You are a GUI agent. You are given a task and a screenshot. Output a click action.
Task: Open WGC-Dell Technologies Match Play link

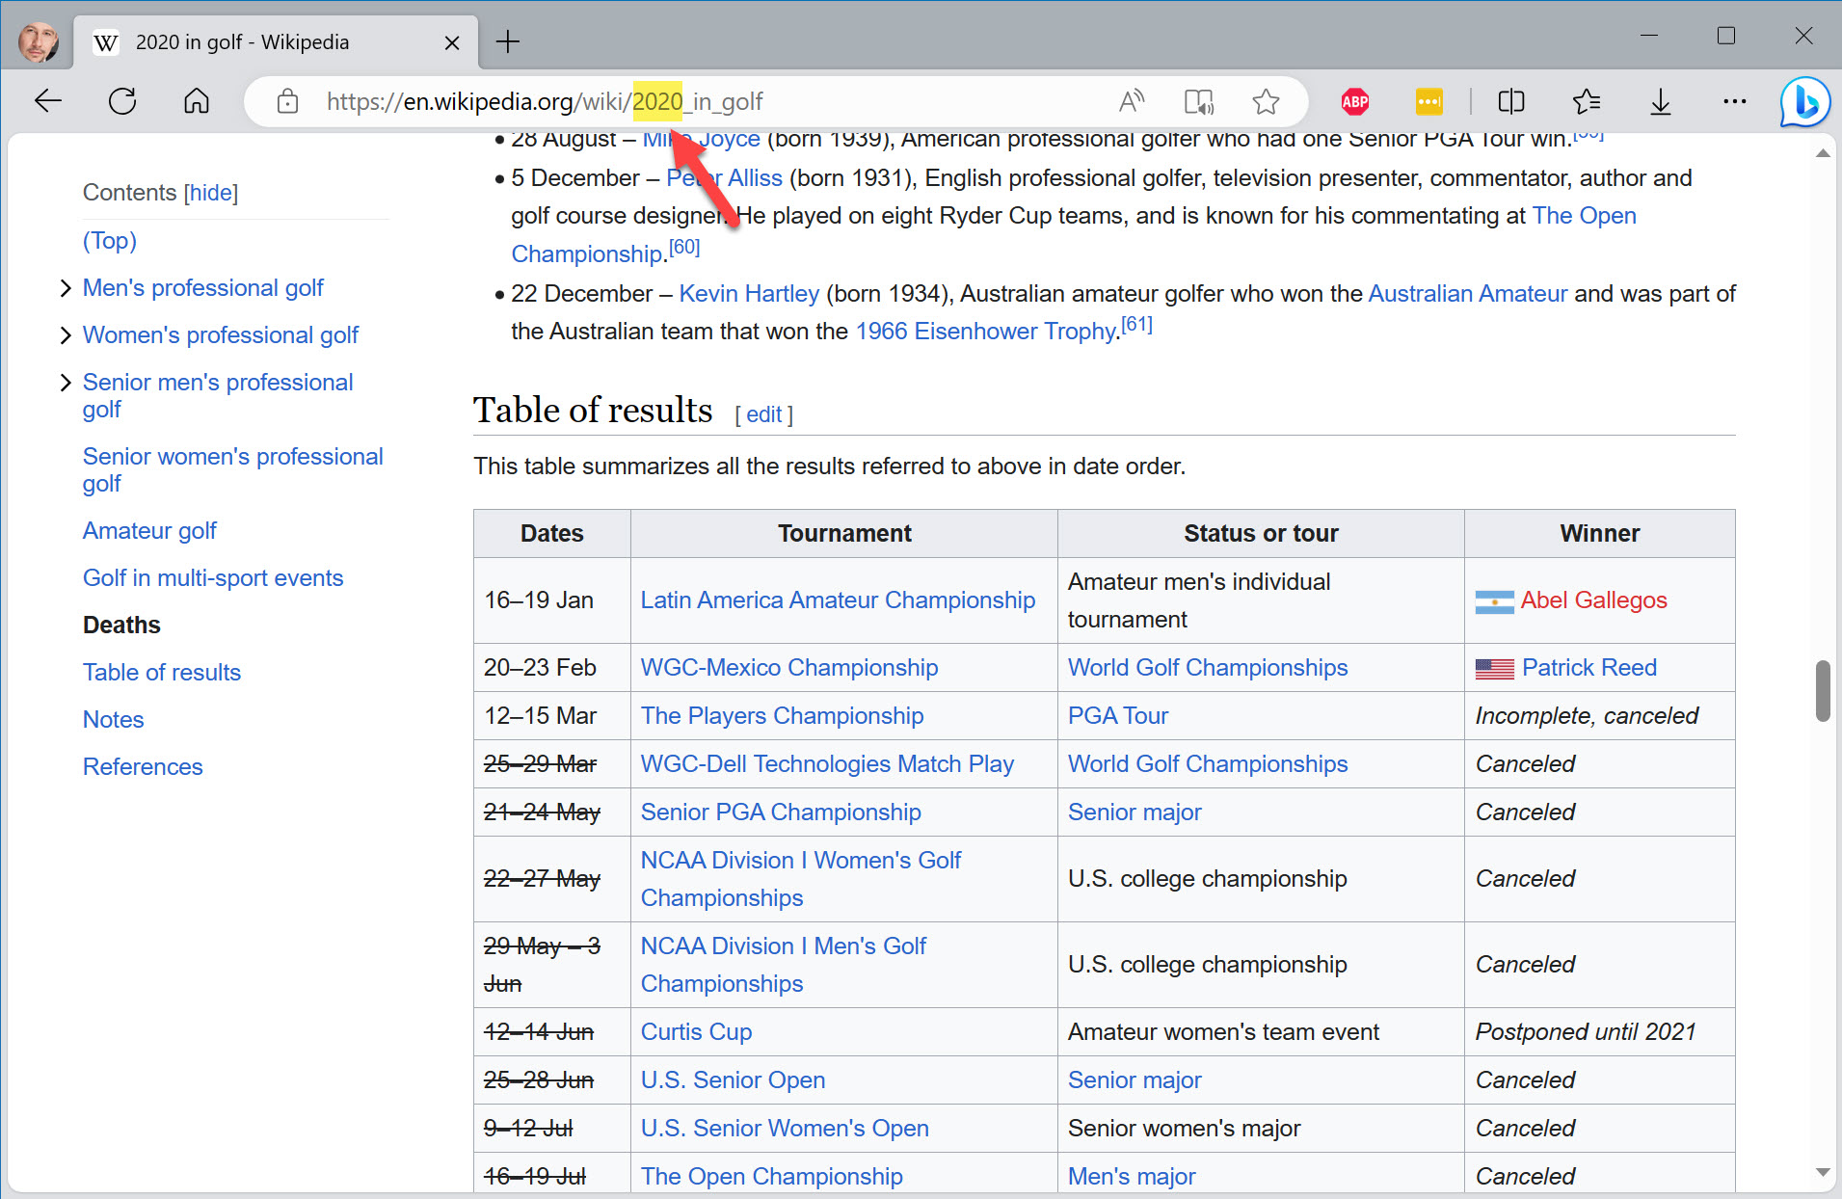(827, 764)
